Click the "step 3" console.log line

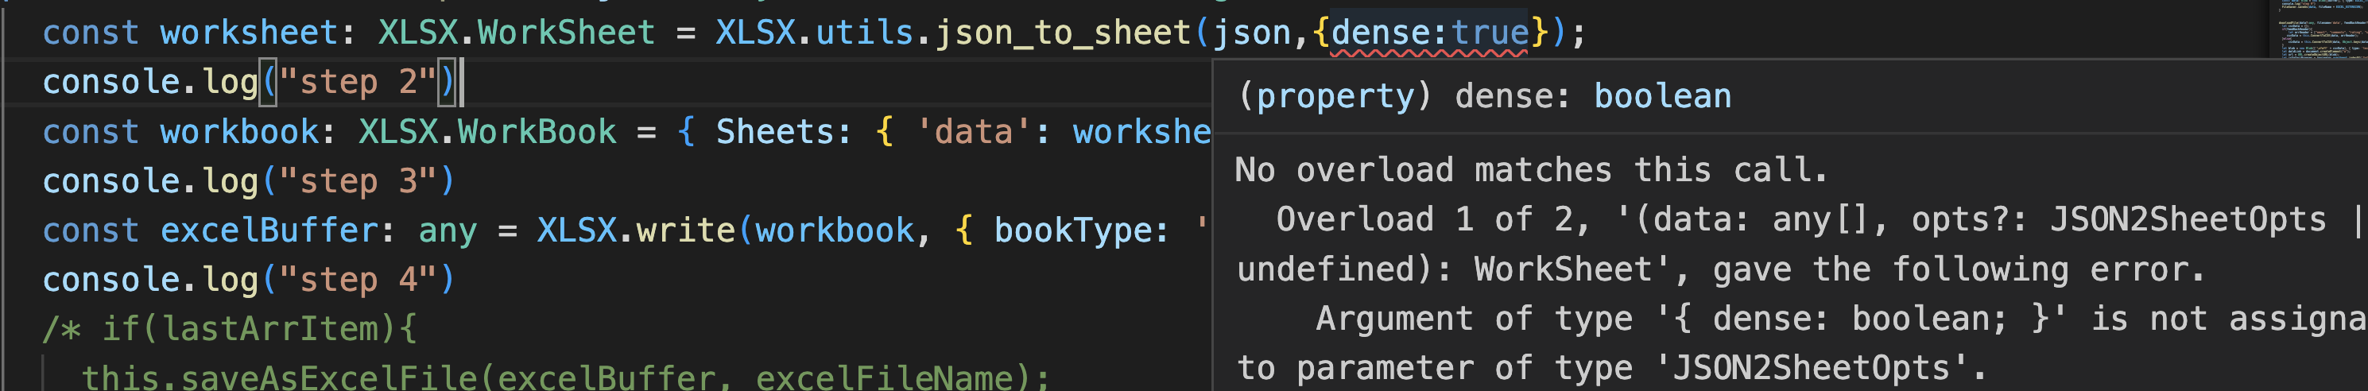click(249, 181)
